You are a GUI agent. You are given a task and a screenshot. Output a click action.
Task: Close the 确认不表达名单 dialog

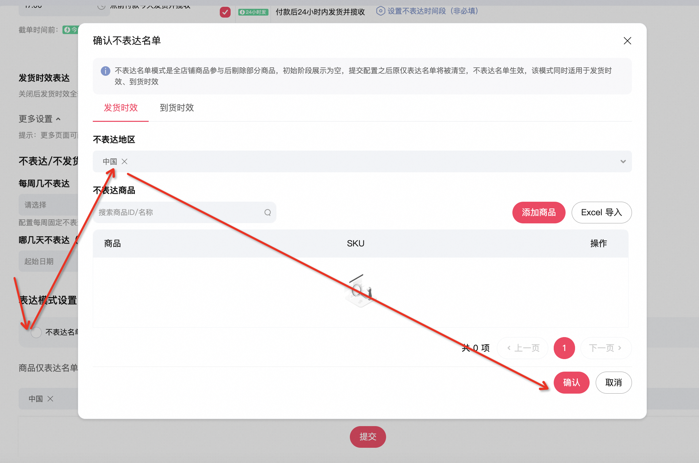[x=627, y=41]
